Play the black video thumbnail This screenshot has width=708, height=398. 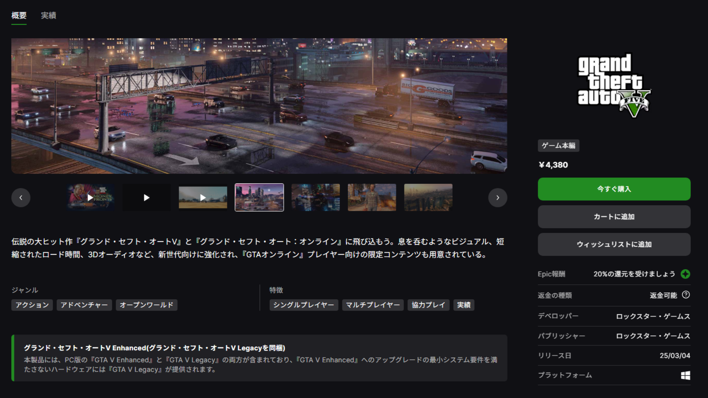(x=147, y=198)
